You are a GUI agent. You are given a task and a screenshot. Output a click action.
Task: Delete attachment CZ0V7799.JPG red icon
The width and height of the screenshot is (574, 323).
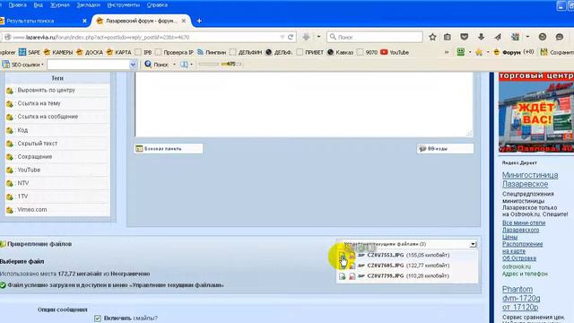tap(352, 276)
